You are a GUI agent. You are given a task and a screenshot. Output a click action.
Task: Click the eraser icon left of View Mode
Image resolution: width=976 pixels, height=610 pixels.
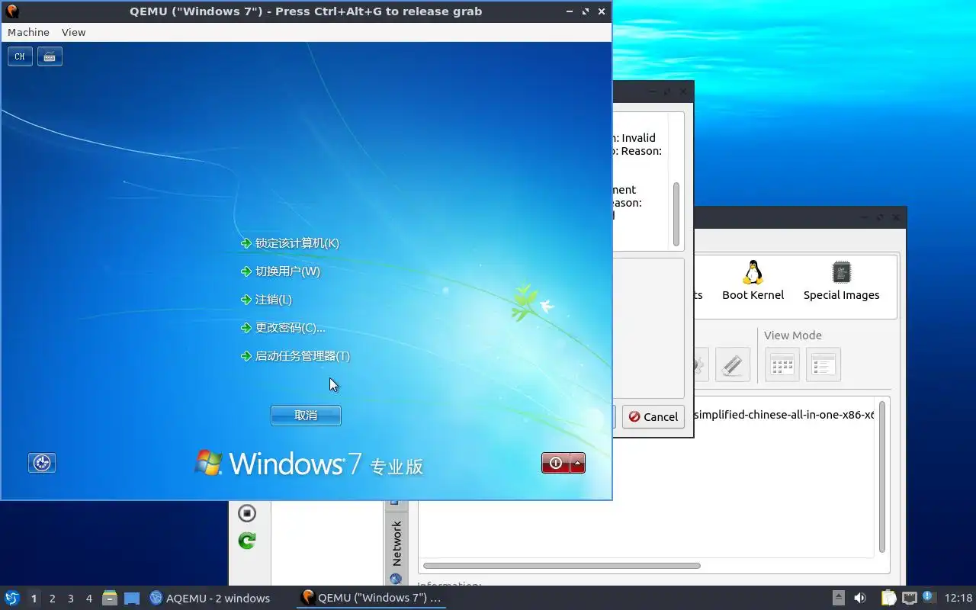[733, 364]
